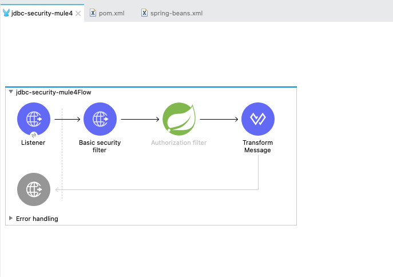
Task: Open the spring-beans.xml tab
Action: pos(176,13)
